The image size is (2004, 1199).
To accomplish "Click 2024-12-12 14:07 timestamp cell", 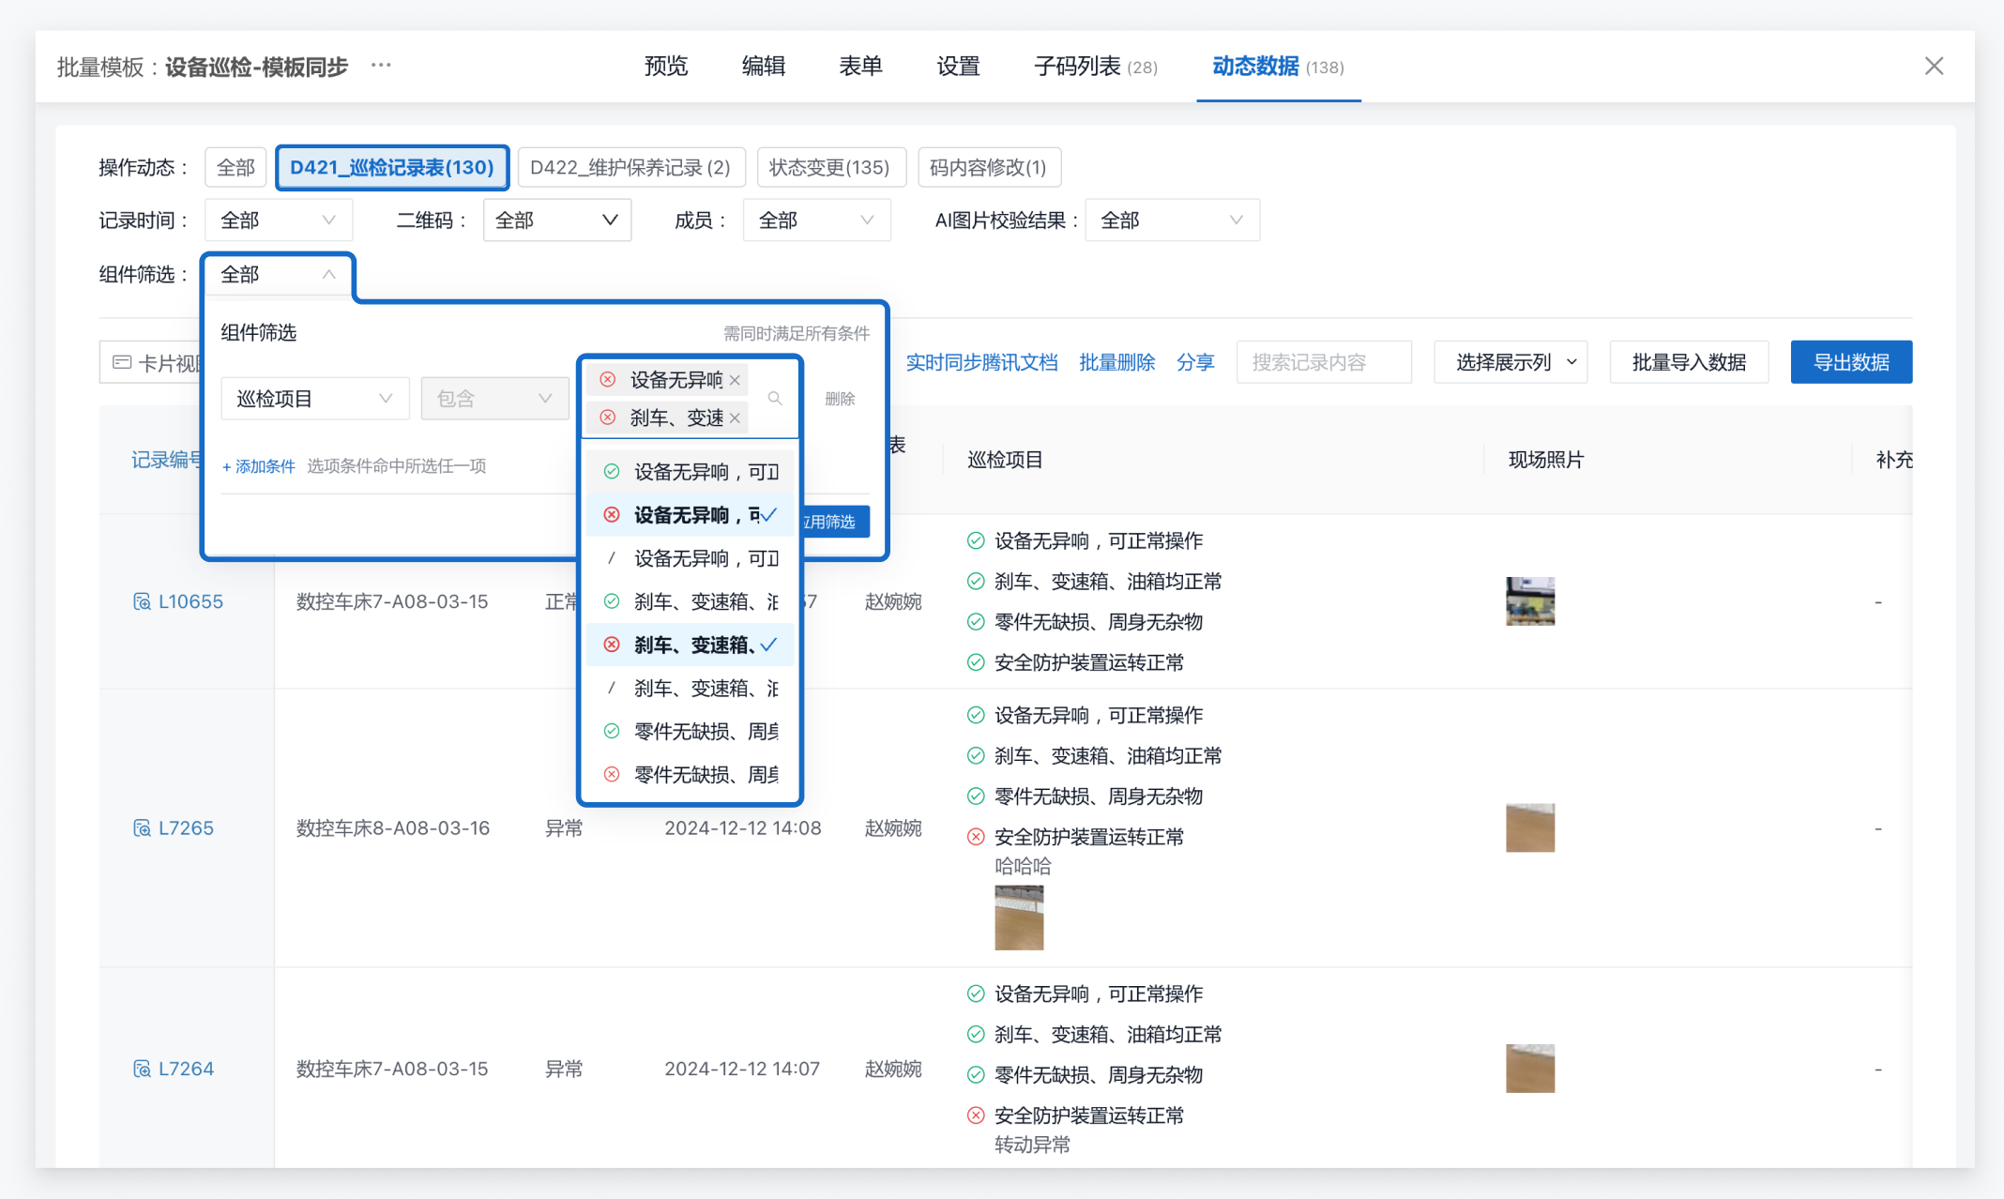I will coord(742,1069).
